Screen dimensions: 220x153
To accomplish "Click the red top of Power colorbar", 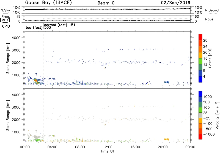I will pos(200,37).
